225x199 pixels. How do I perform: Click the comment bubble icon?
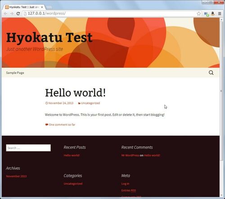coord(47,125)
